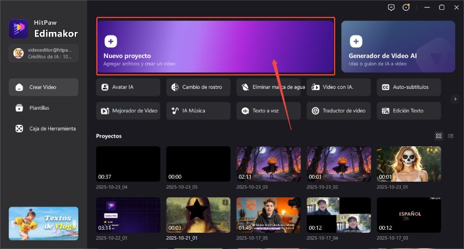This screenshot has width=464, height=249.
Task: Switch projects to grid view
Action: [439, 136]
